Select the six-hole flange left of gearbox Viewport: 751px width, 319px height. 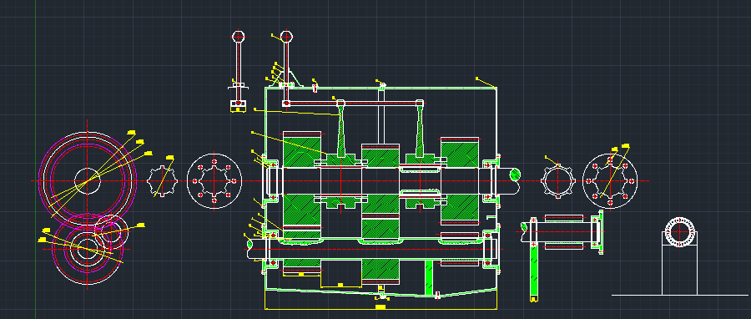click(214, 181)
